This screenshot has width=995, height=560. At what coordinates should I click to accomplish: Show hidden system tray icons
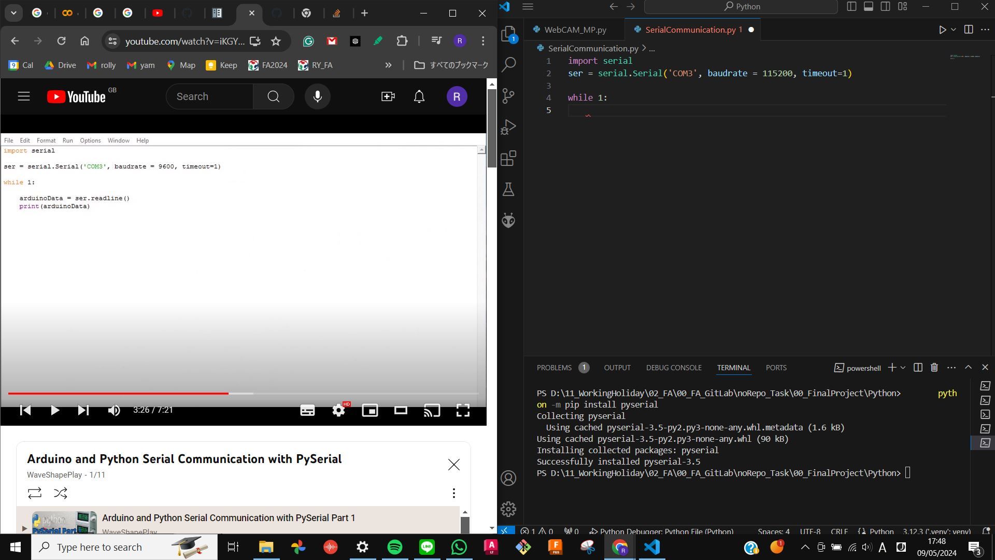805,547
